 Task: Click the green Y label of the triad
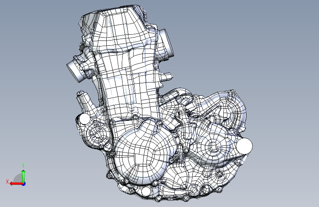[23, 166]
